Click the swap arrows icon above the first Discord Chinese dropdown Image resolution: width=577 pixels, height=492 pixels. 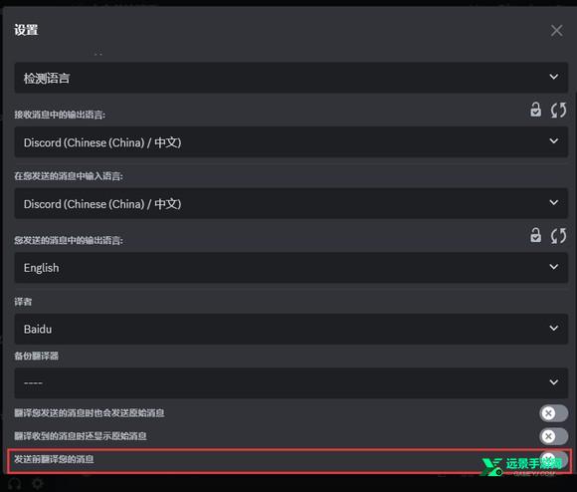pos(558,110)
